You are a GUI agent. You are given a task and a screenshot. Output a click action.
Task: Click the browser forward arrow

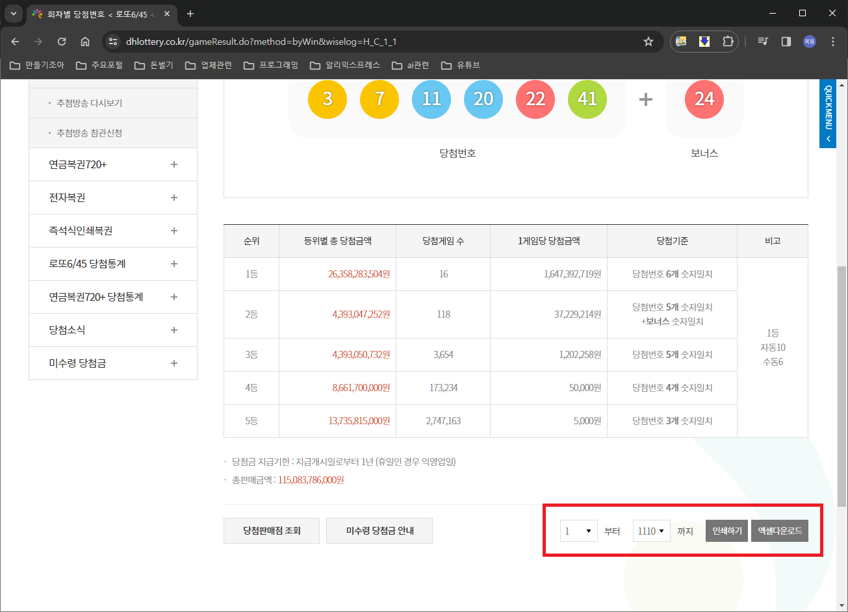coord(38,42)
